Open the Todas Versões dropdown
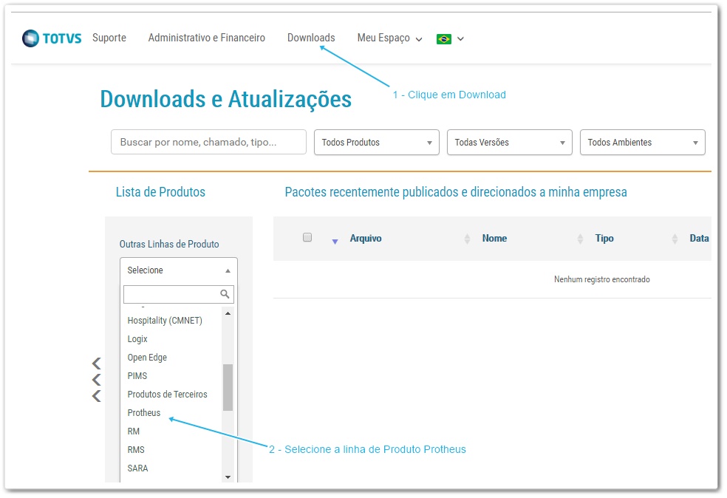This screenshot has height=498, width=727. 510,143
